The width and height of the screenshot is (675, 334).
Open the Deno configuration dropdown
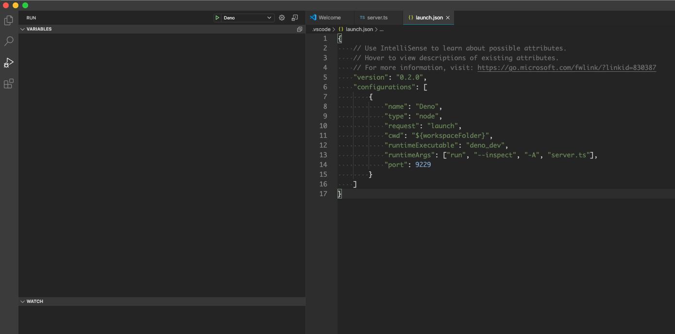pyautogui.click(x=247, y=17)
